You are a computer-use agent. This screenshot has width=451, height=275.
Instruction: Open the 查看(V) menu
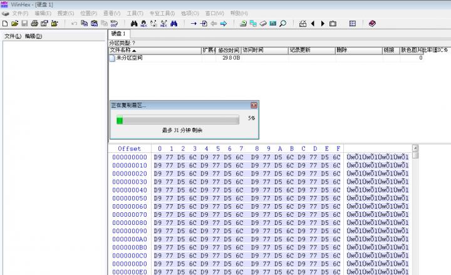coord(112,13)
